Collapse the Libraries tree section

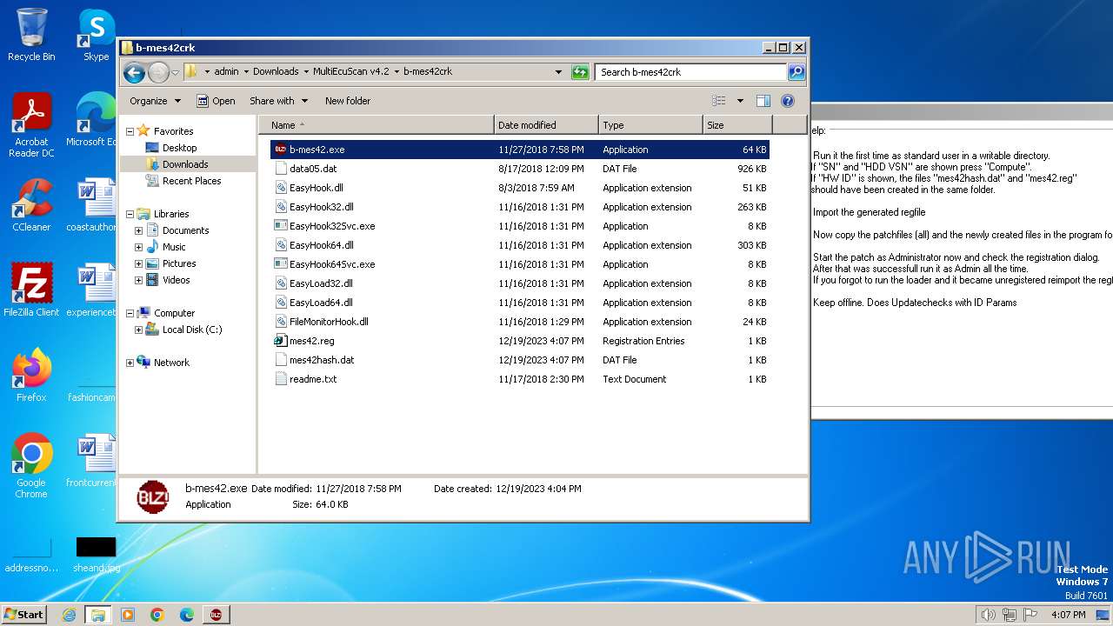click(130, 214)
